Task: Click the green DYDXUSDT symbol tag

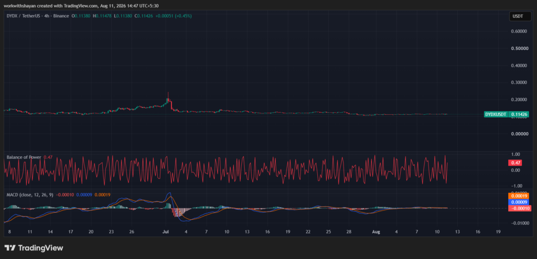Action: click(496, 114)
